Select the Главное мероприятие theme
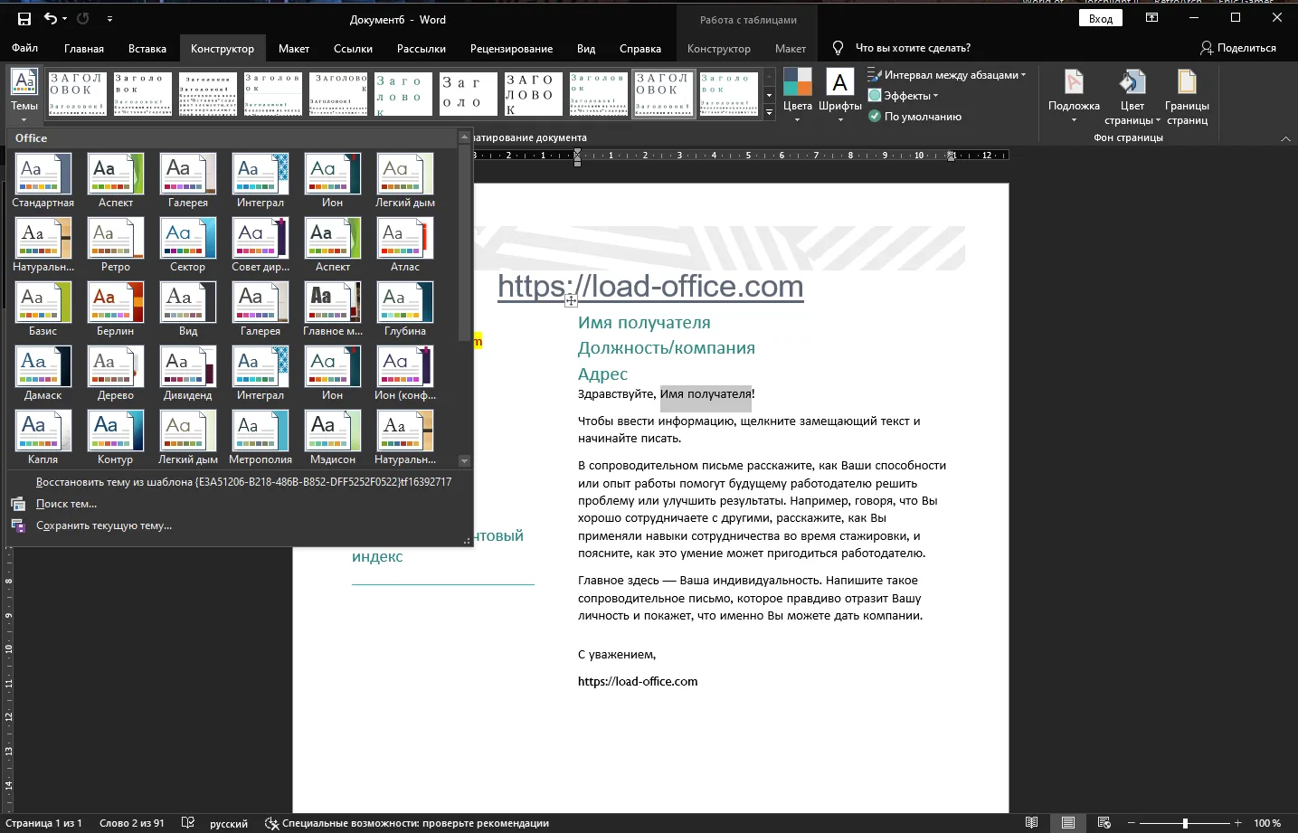1298x833 pixels. (333, 308)
